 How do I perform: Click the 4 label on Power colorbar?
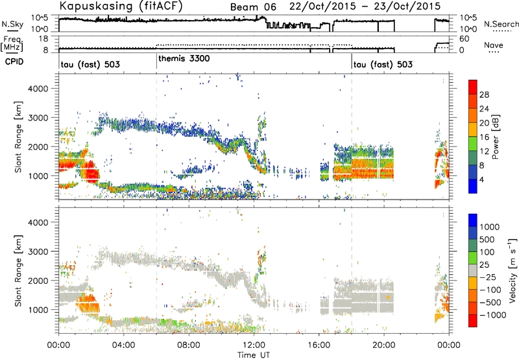(481, 179)
